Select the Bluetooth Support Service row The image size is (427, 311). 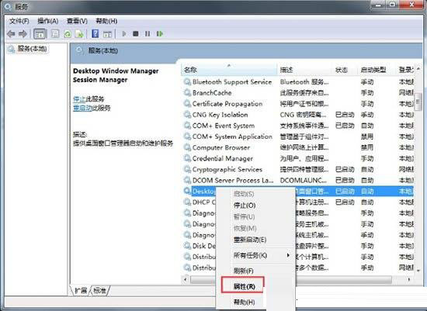[x=299, y=81]
